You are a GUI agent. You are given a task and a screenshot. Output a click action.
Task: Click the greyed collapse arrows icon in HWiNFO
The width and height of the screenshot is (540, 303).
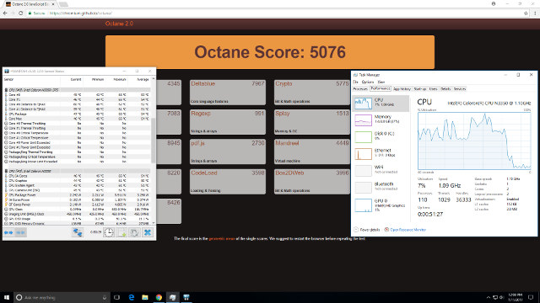20,232
